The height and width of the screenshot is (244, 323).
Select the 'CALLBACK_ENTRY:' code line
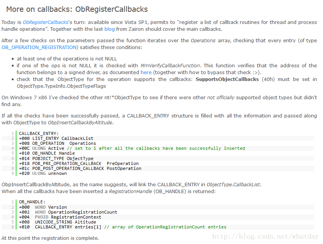click(x=39, y=133)
